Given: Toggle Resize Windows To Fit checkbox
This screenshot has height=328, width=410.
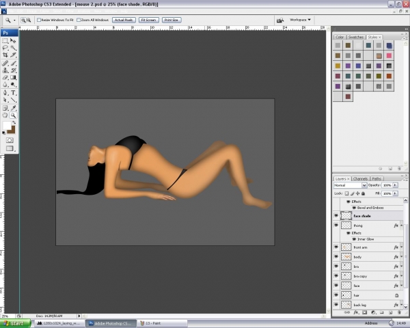Looking at the screenshot, I should click(39, 20).
